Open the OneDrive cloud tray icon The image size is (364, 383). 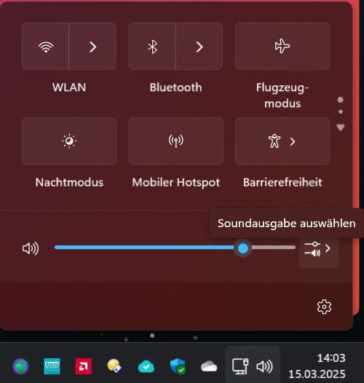tap(209, 366)
